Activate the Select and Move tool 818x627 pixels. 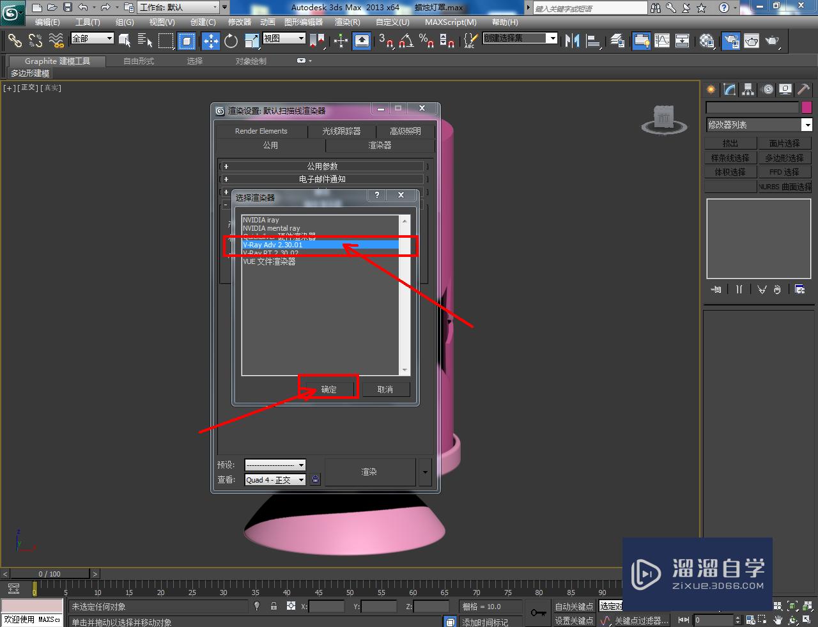[210, 41]
